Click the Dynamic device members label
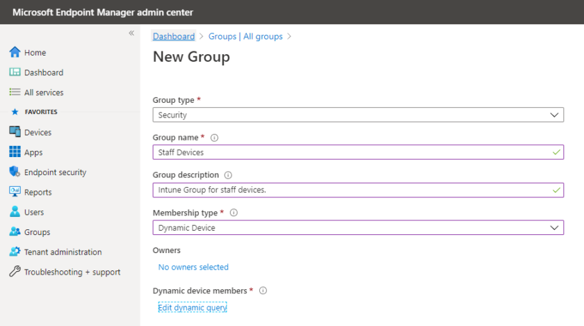Screen dimensions: 584x326 200,291
